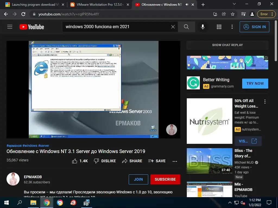Reload the current page
Viewport: 278px width, 208px height.
pos(23,14)
